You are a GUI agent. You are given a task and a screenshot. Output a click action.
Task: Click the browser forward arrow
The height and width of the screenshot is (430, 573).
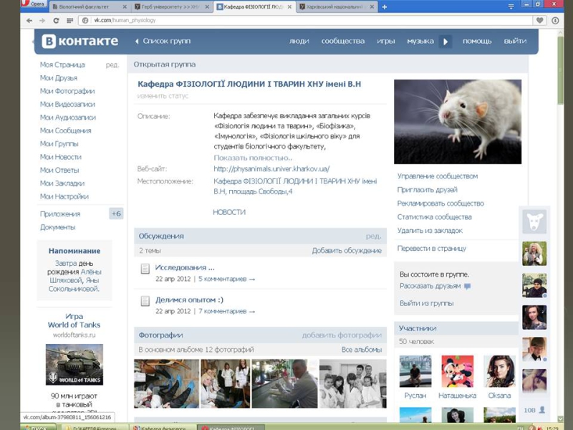(42, 21)
